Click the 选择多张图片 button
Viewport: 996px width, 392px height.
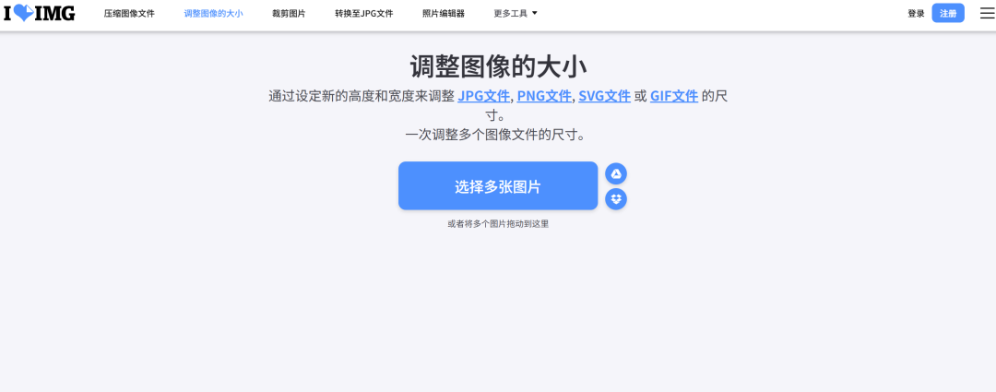point(498,185)
